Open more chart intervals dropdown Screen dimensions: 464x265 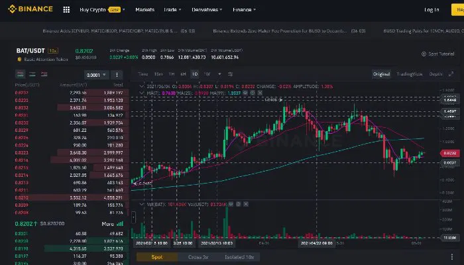tap(219, 74)
